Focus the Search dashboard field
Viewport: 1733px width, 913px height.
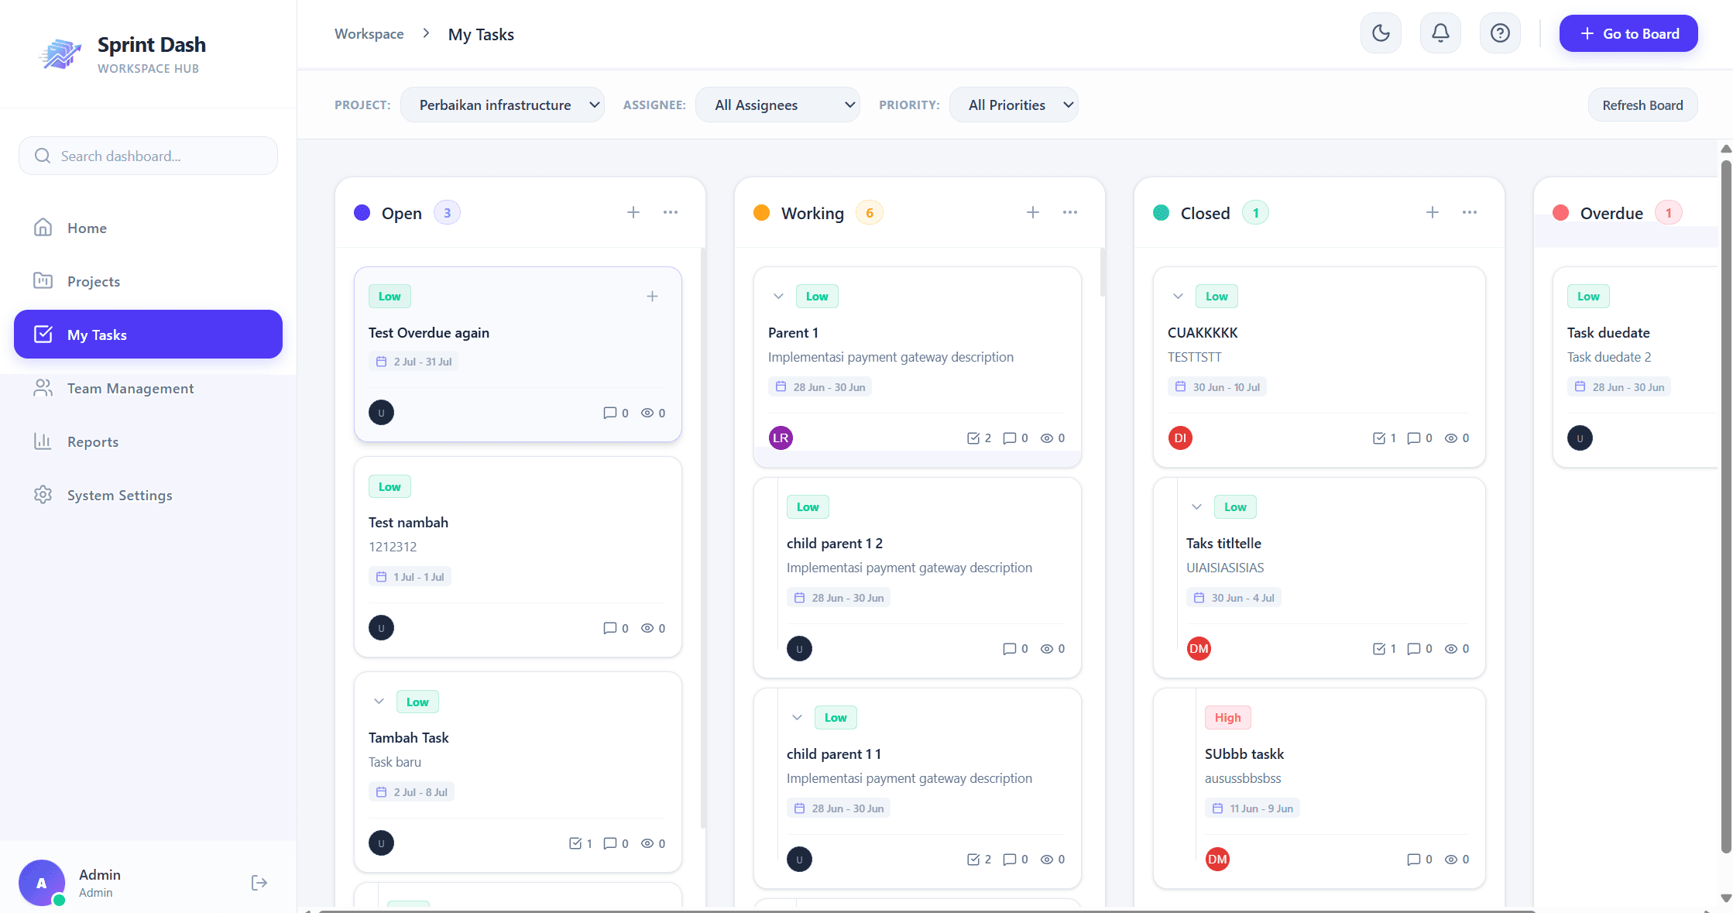tap(148, 156)
